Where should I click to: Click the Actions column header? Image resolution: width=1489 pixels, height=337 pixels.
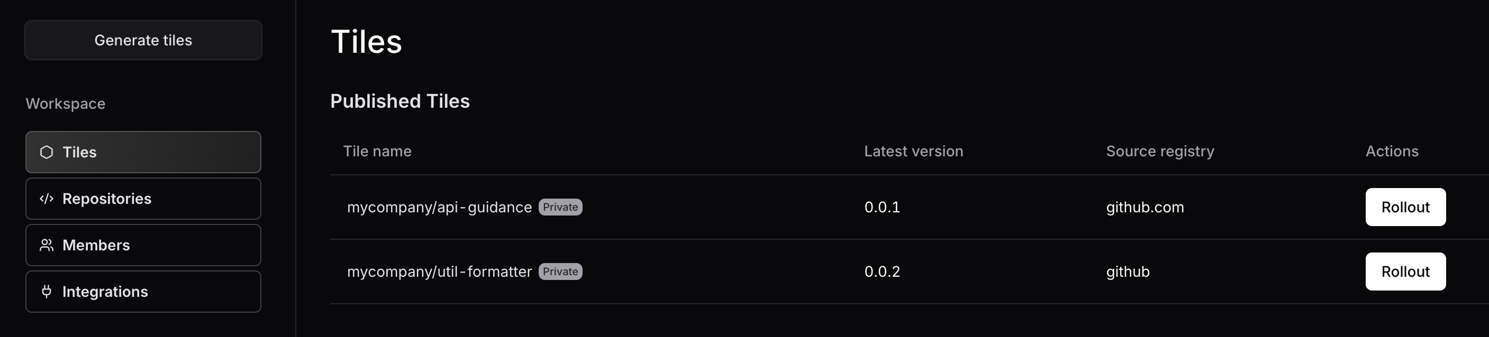1391,151
